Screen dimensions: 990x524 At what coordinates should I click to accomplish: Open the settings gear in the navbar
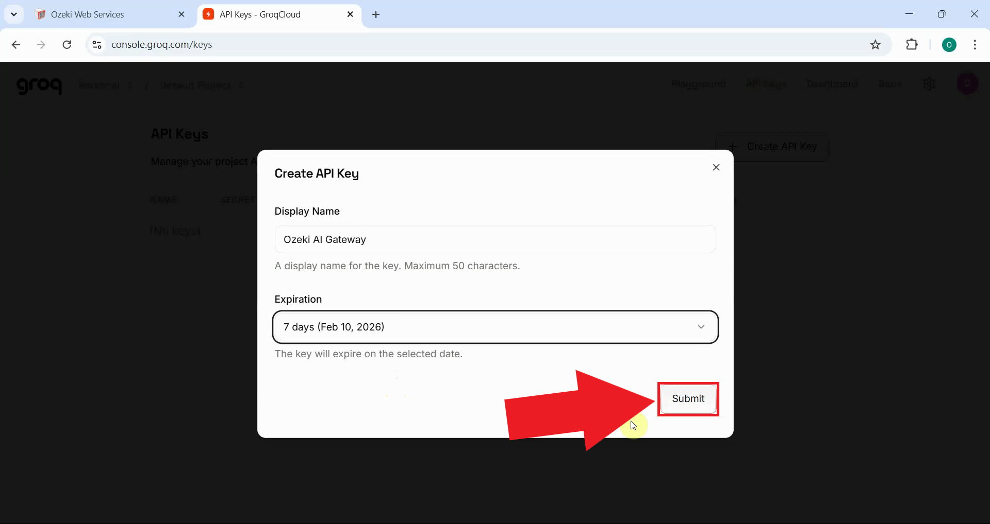[930, 84]
